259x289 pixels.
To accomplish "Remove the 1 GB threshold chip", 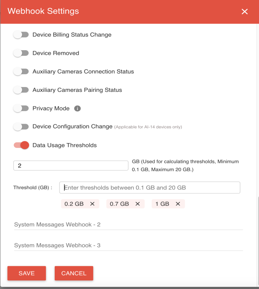I will (x=178, y=204).
